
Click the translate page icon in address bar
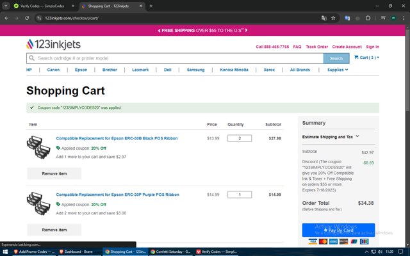coord(324,18)
